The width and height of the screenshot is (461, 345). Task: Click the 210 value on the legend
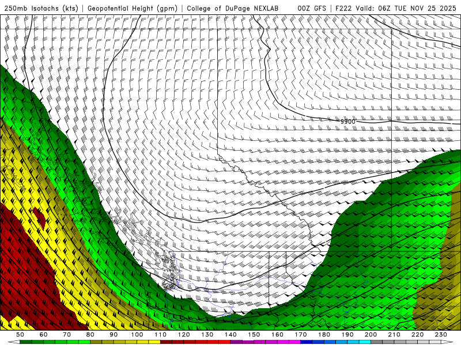pos(394,335)
